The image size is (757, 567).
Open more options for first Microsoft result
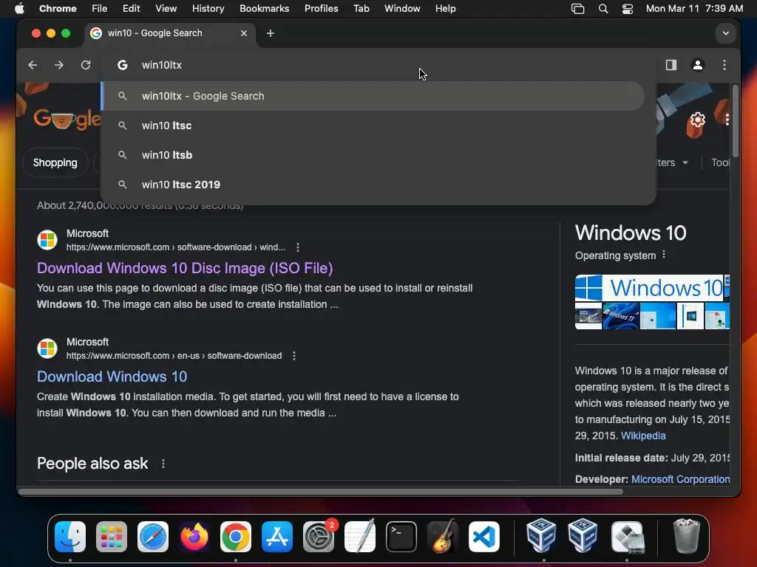pos(298,247)
